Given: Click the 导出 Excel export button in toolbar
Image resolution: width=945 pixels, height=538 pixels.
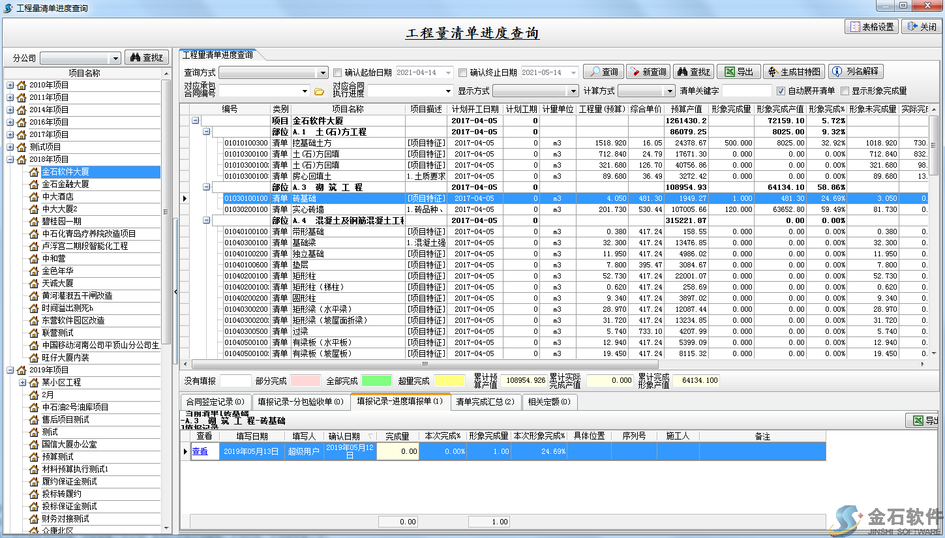Looking at the screenshot, I should [x=739, y=72].
